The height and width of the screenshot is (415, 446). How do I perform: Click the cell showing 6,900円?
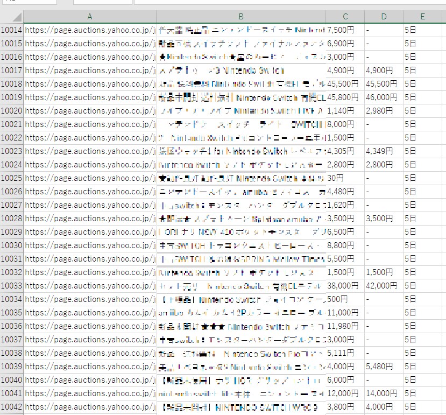pyautogui.click(x=345, y=44)
